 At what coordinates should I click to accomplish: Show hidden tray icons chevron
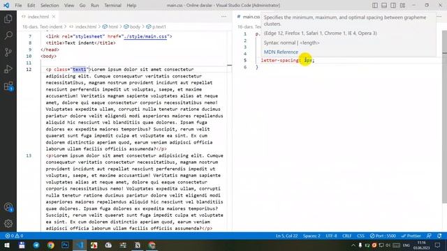pos(353,245)
